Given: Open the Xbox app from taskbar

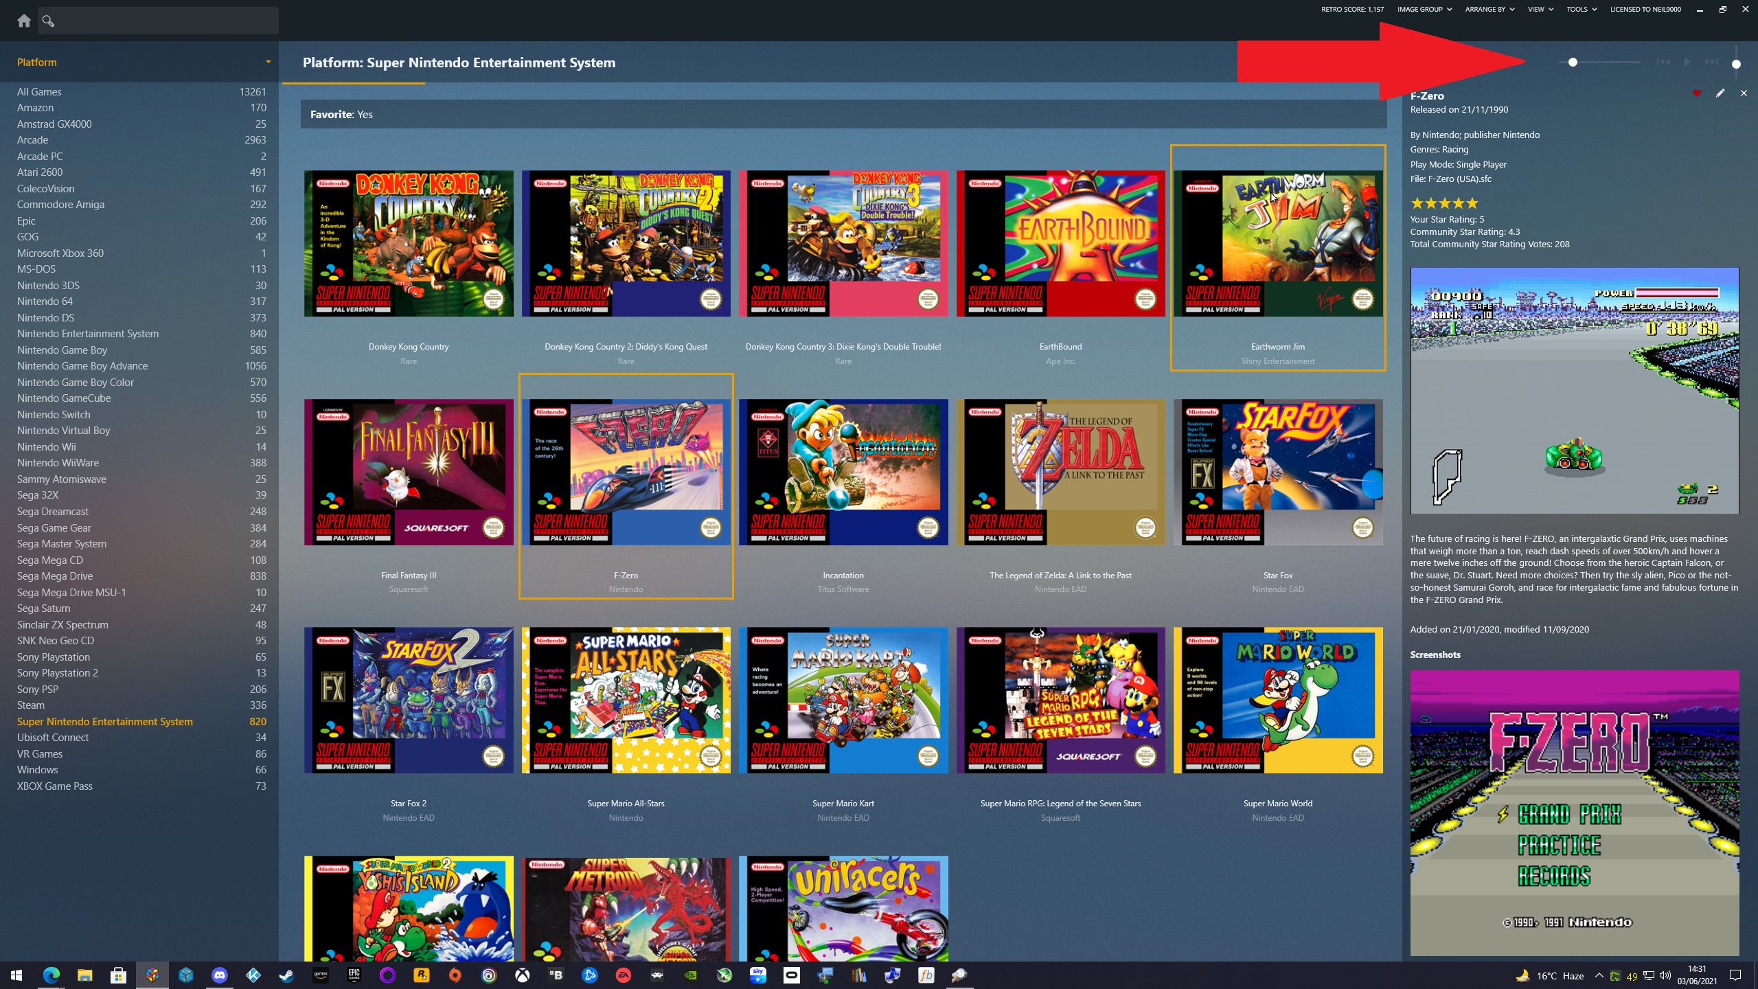Looking at the screenshot, I should pyautogui.click(x=523, y=975).
